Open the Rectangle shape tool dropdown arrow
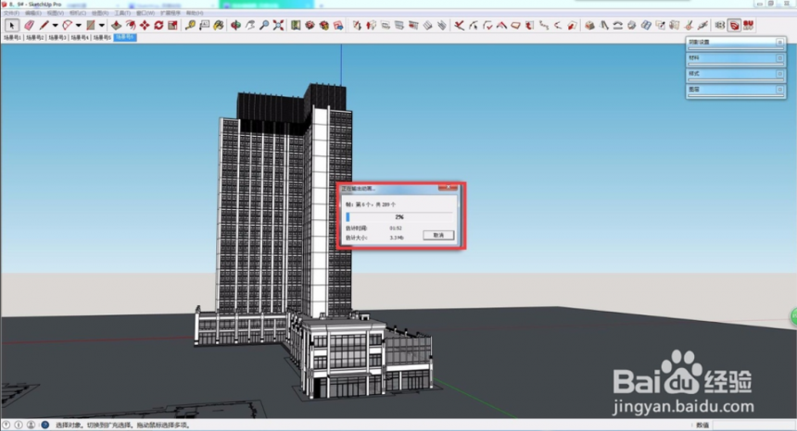 coord(102,25)
